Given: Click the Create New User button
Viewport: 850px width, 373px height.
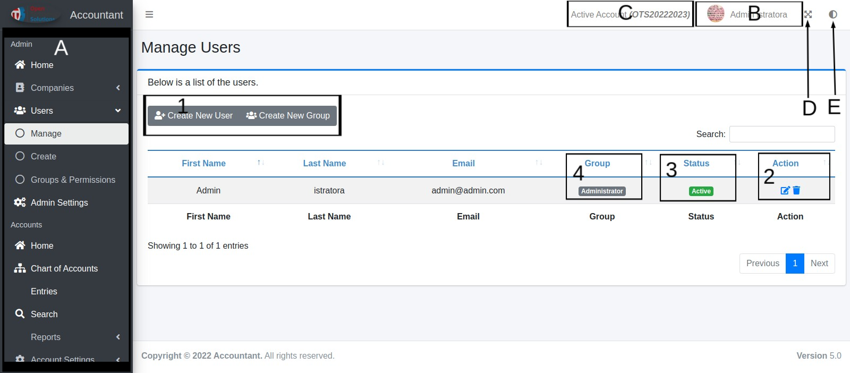Looking at the screenshot, I should [x=194, y=116].
